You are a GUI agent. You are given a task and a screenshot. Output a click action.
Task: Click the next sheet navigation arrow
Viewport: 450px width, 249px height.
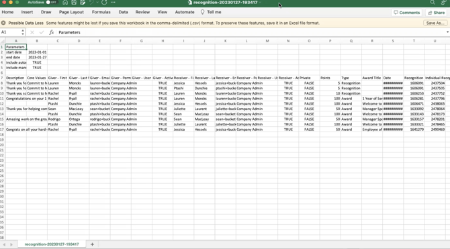(11, 244)
